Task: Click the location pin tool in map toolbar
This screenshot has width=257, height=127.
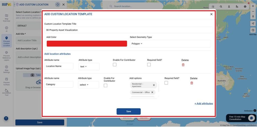Action: pos(229,7)
